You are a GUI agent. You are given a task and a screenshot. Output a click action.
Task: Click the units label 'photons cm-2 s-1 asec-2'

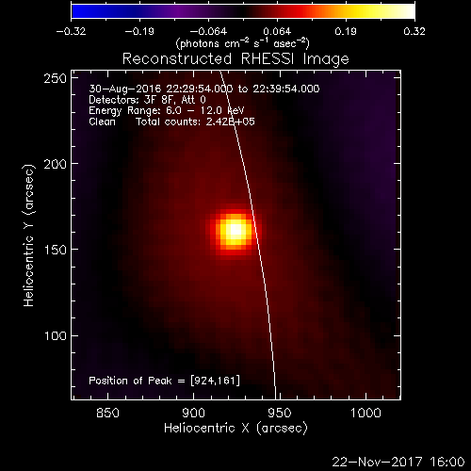click(243, 43)
